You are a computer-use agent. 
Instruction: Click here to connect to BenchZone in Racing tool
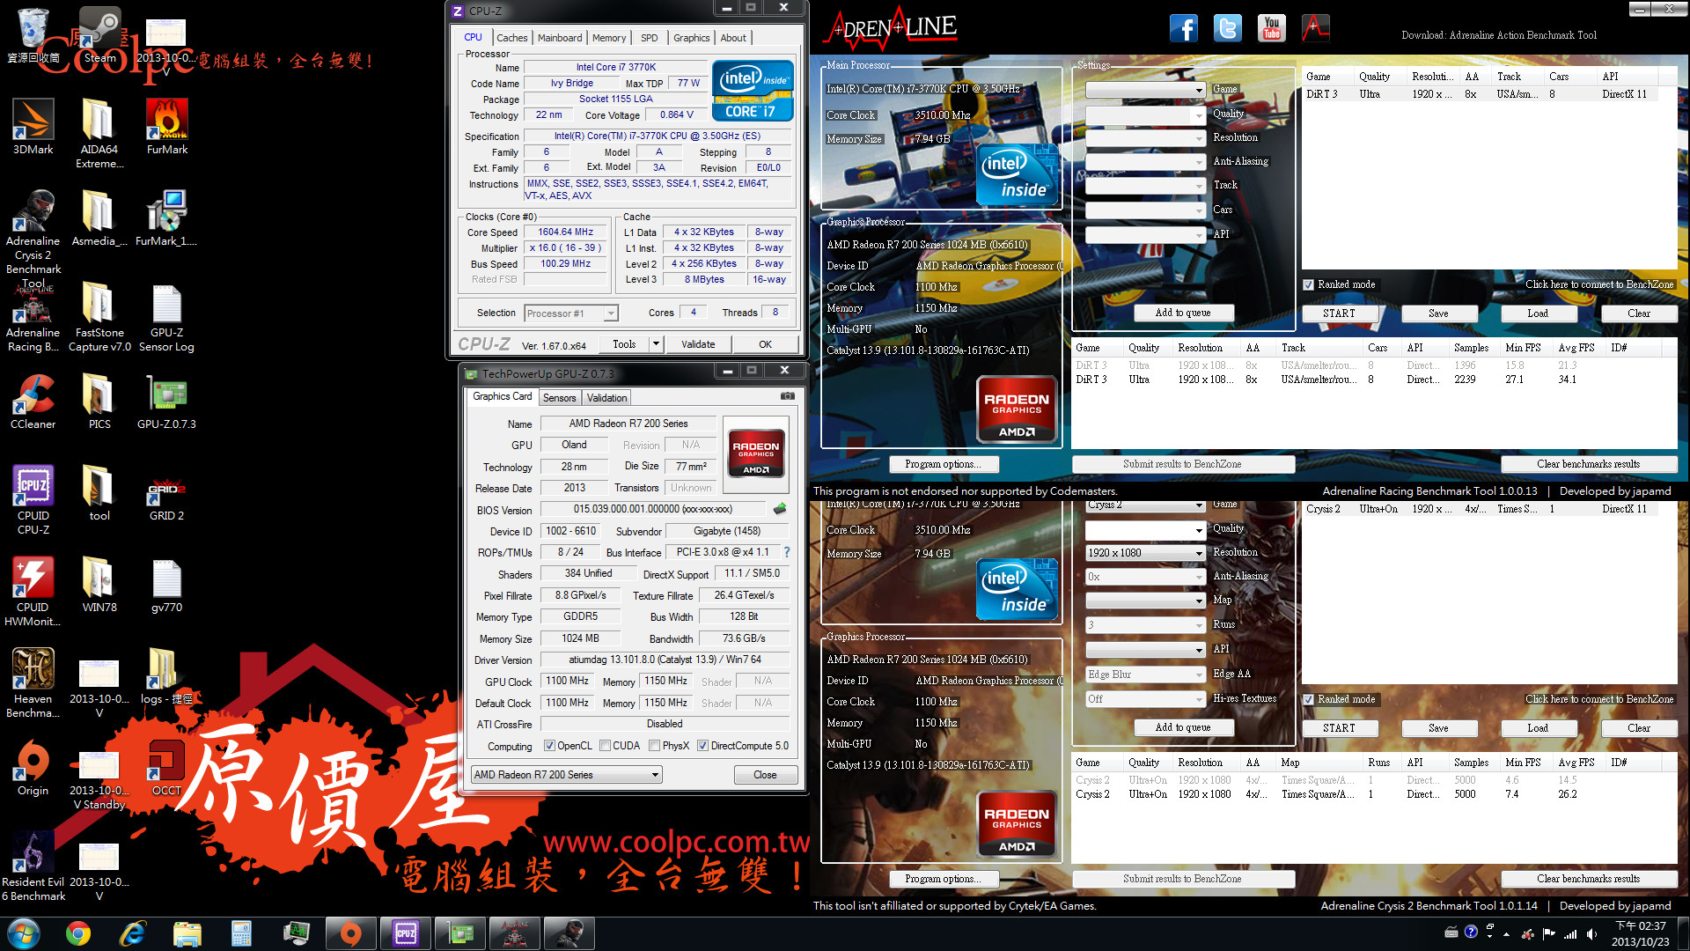click(1598, 284)
